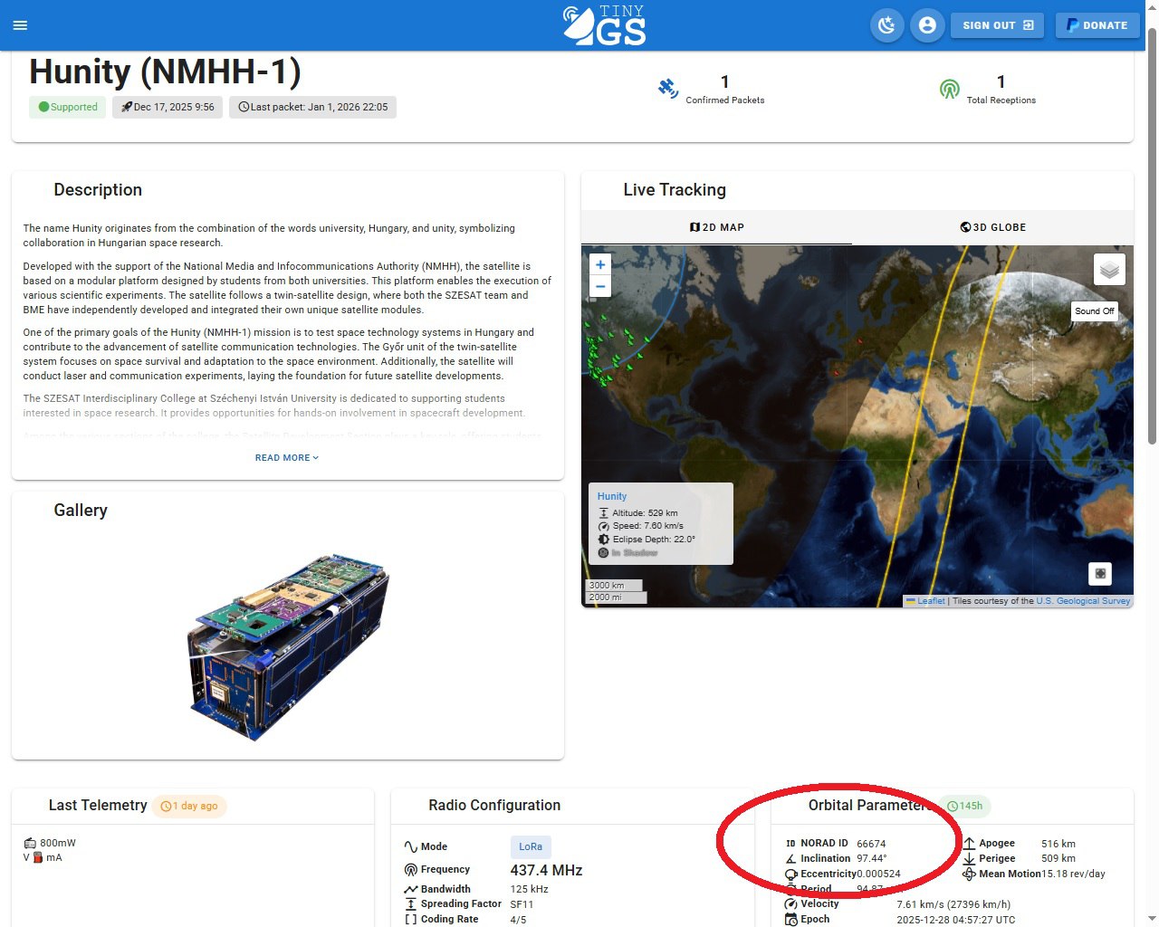
Task: Click the Last packet timestamp chip
Action: click(x=312, y=107)
